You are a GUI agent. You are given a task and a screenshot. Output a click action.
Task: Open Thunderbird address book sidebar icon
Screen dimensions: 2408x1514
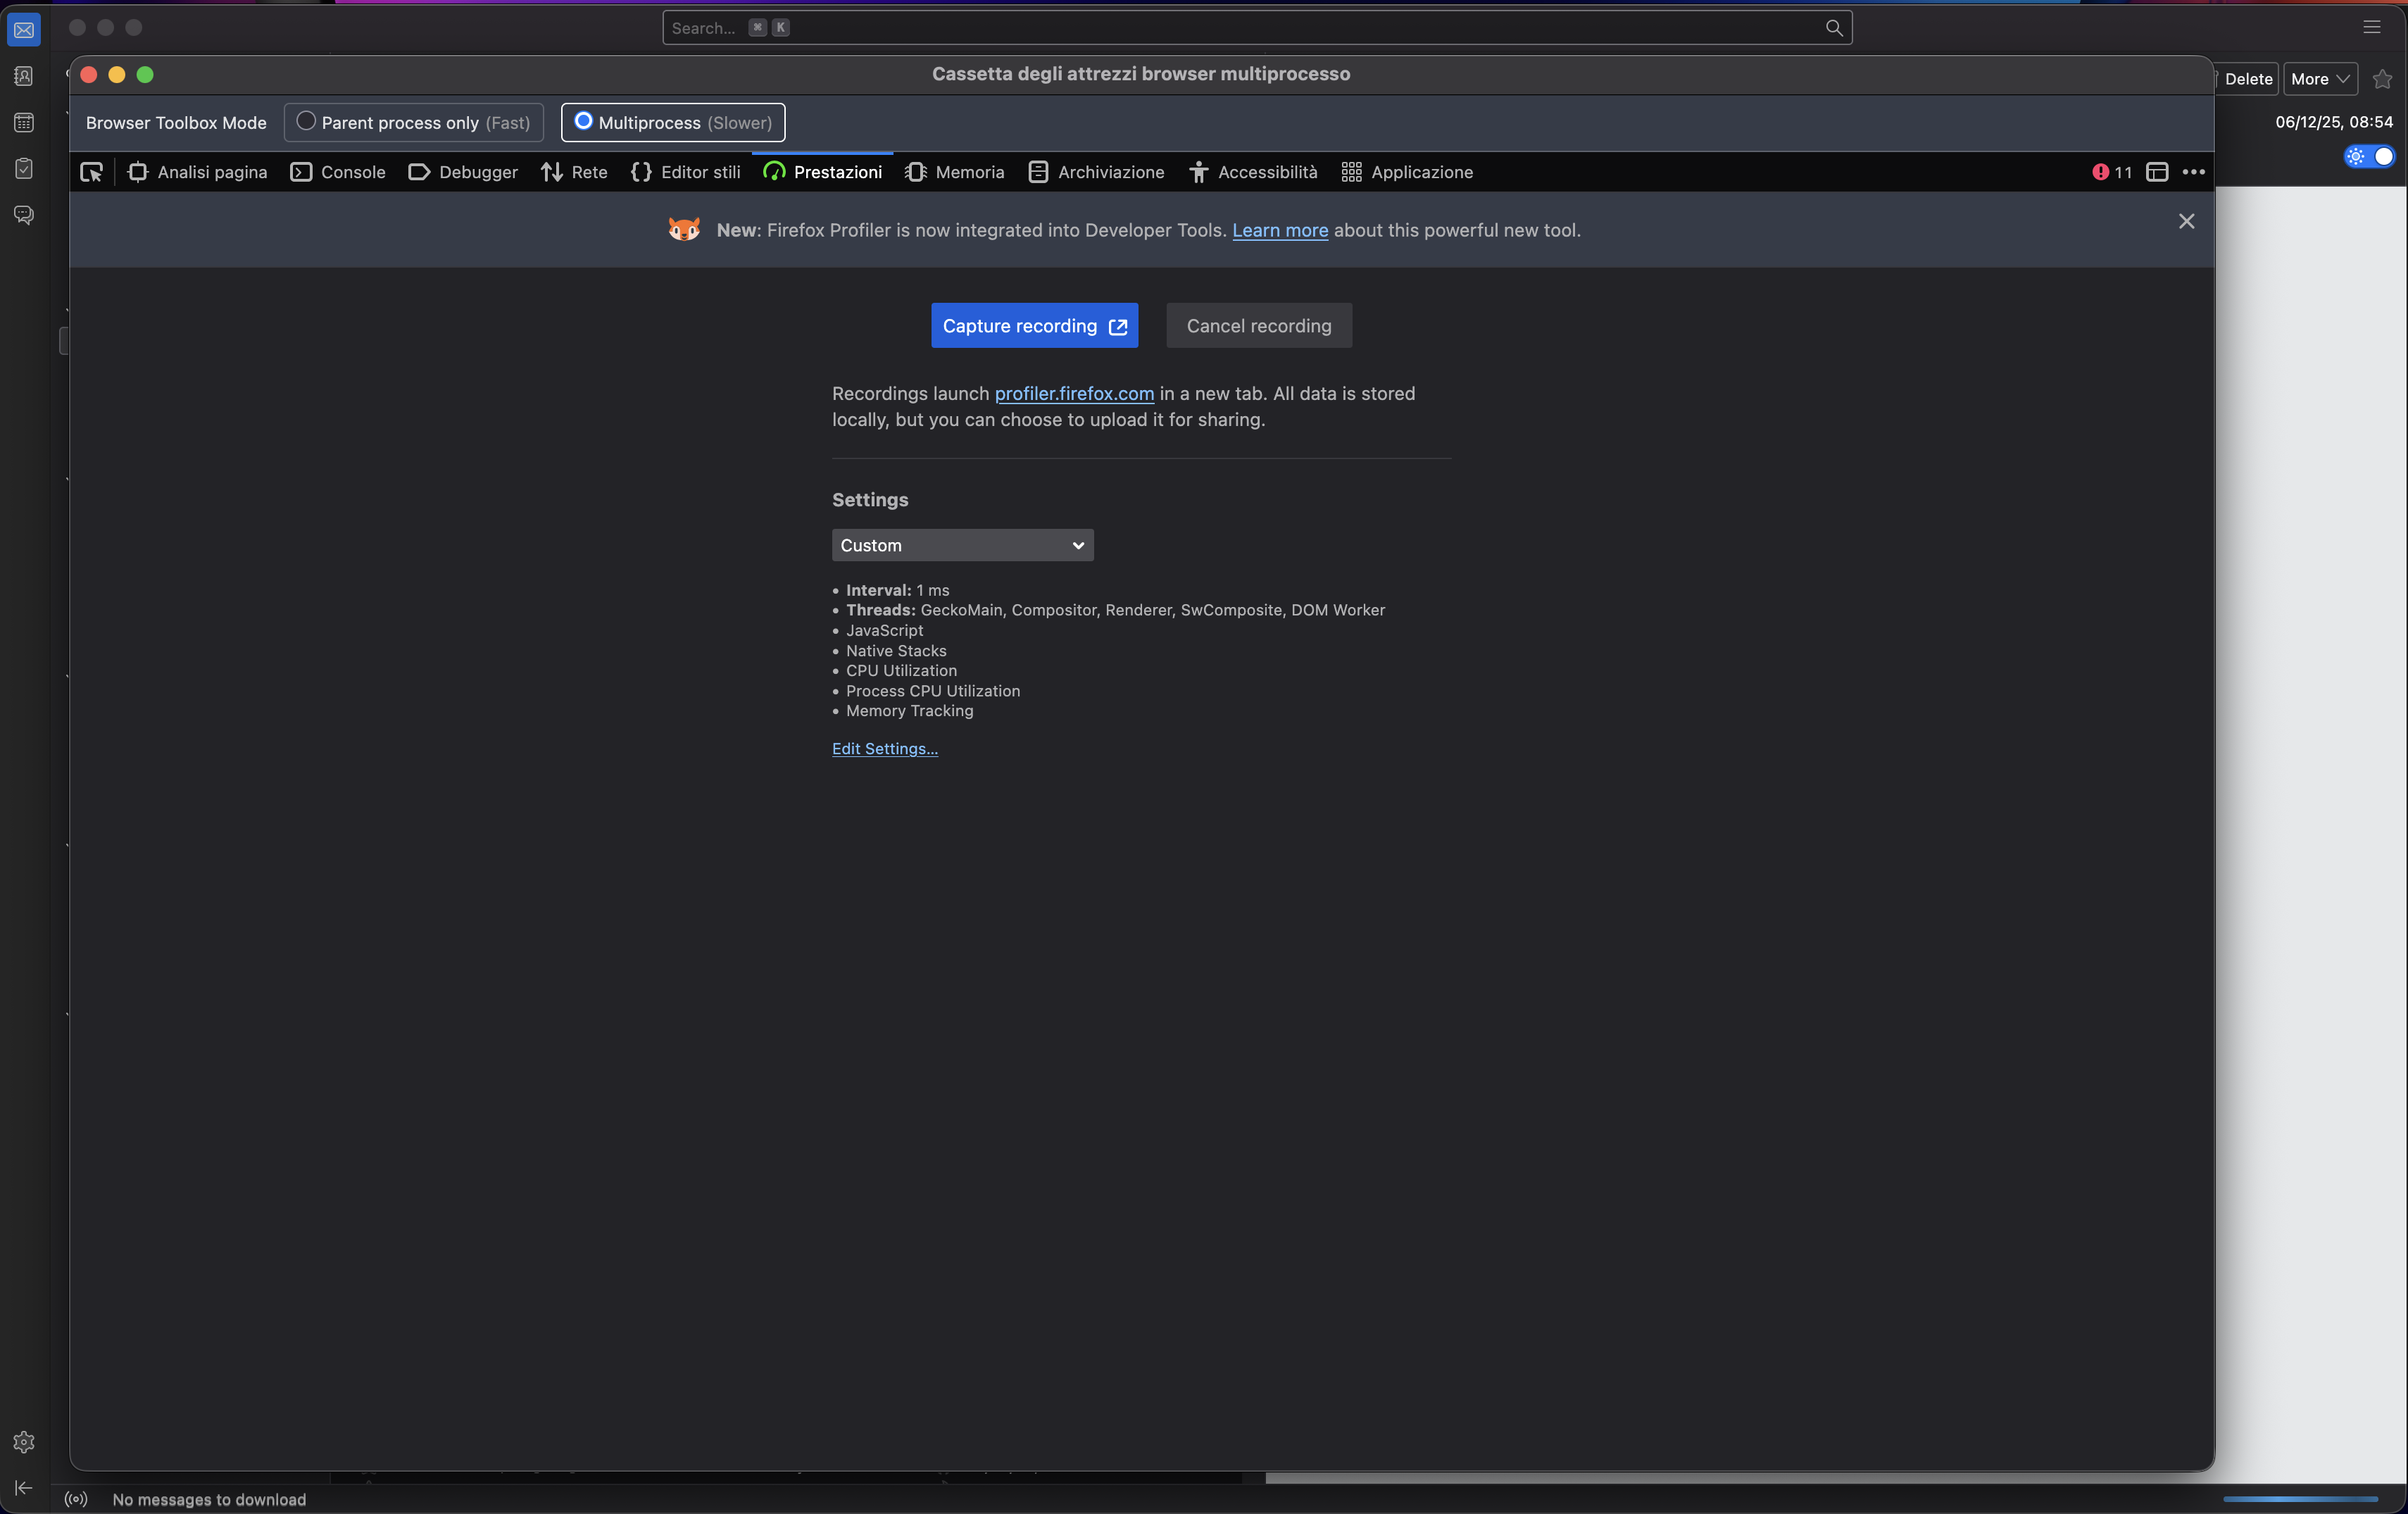pos(24,76)
